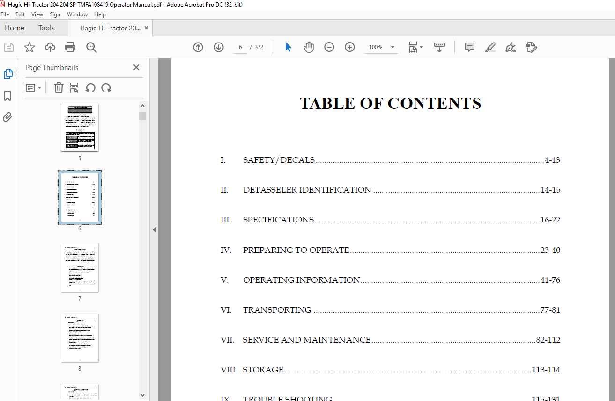
Task: Go to next page arrow
Action: 219,47
